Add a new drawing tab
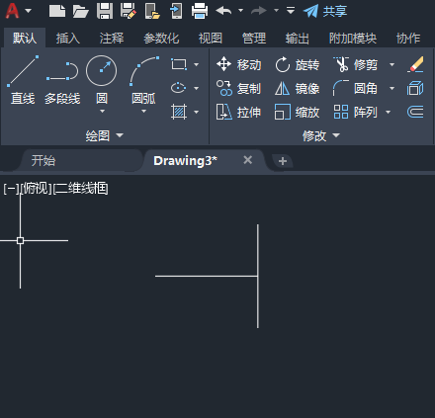The image size is (435, 418). point(283,161)
